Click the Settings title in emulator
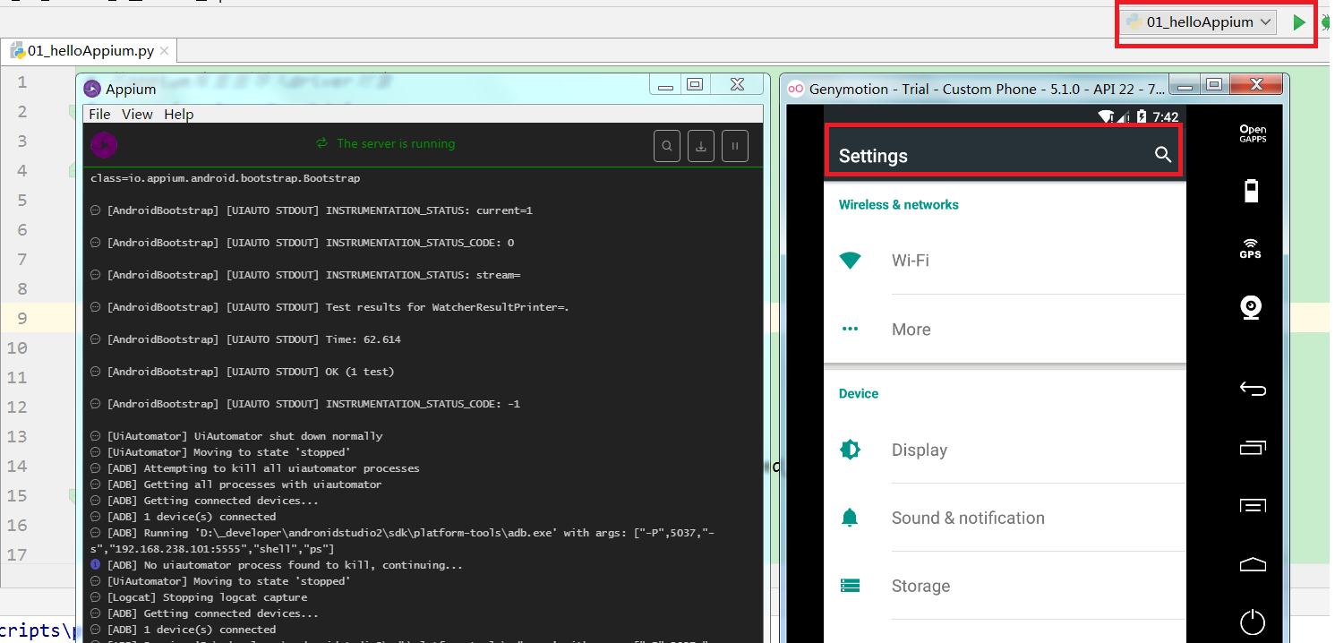1335x643 pixels. 873,156
